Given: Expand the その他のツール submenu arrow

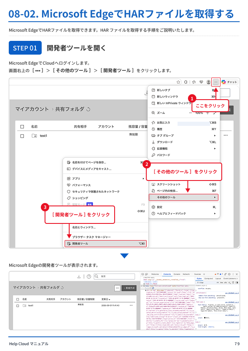Looking at the screenshot, I should click(x=215, y=198).
